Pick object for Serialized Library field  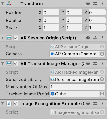pyautogui.click(x=102, y=79)
